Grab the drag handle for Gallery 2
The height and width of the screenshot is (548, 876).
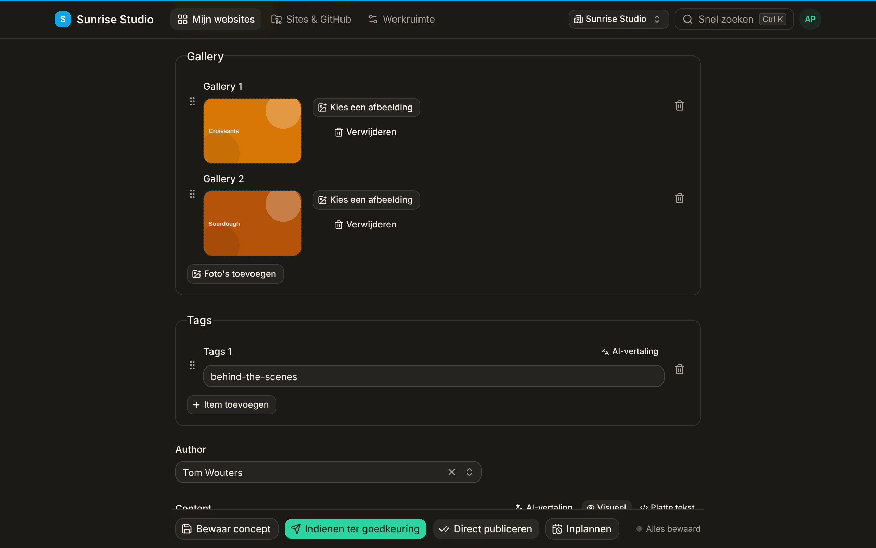click(x=192, y=194)
